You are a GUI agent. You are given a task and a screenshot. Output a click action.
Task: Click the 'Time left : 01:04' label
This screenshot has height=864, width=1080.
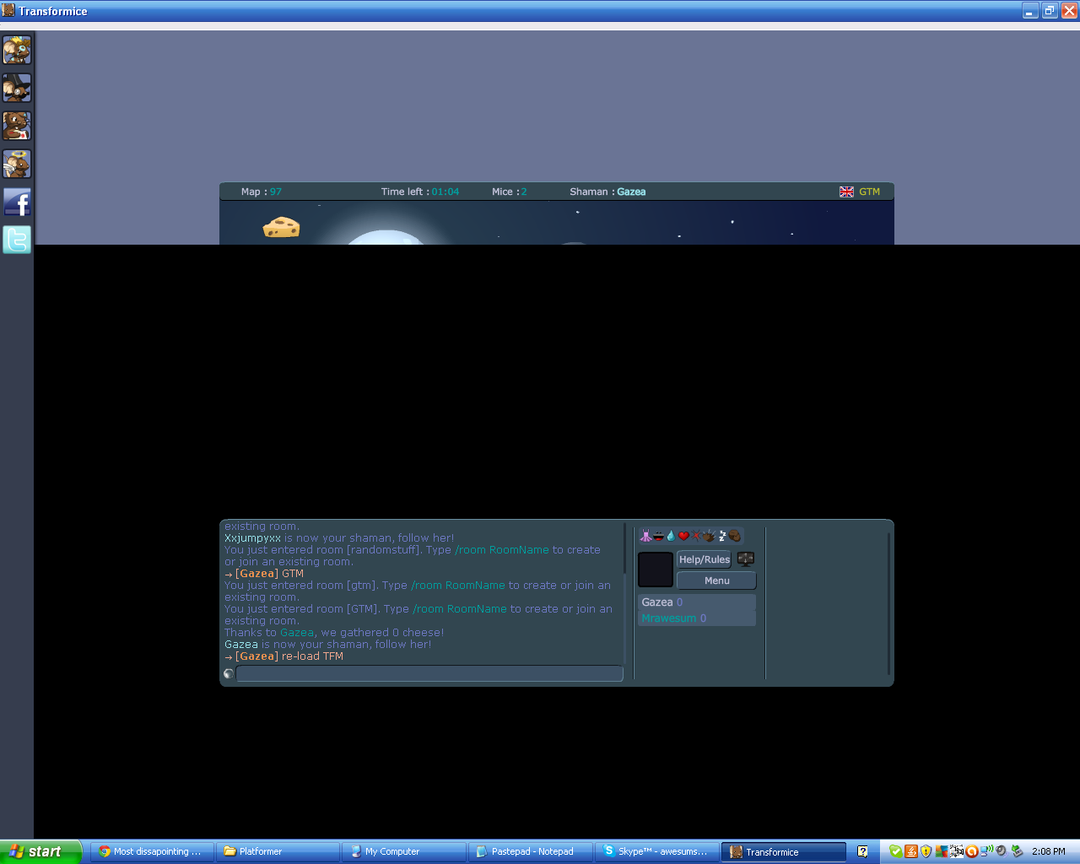click(x=420, y=192)
